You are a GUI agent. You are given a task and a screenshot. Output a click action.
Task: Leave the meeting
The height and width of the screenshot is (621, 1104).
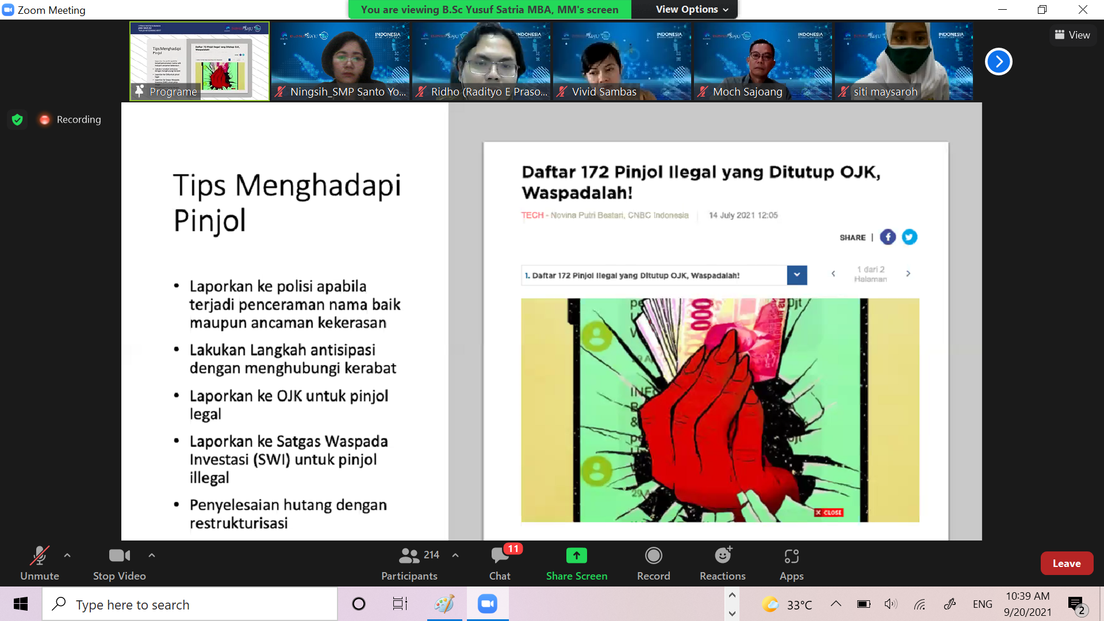click(x=1067, y=563)
